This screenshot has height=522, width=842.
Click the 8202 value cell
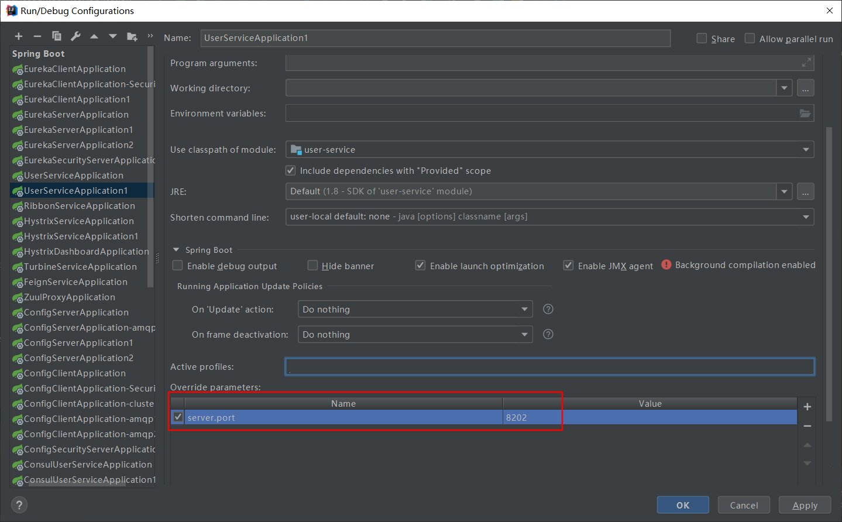click(x=649, y=417)
